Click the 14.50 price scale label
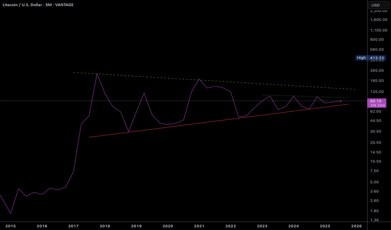The height and width of the screenshot is (230, 391). pos(375,152)
